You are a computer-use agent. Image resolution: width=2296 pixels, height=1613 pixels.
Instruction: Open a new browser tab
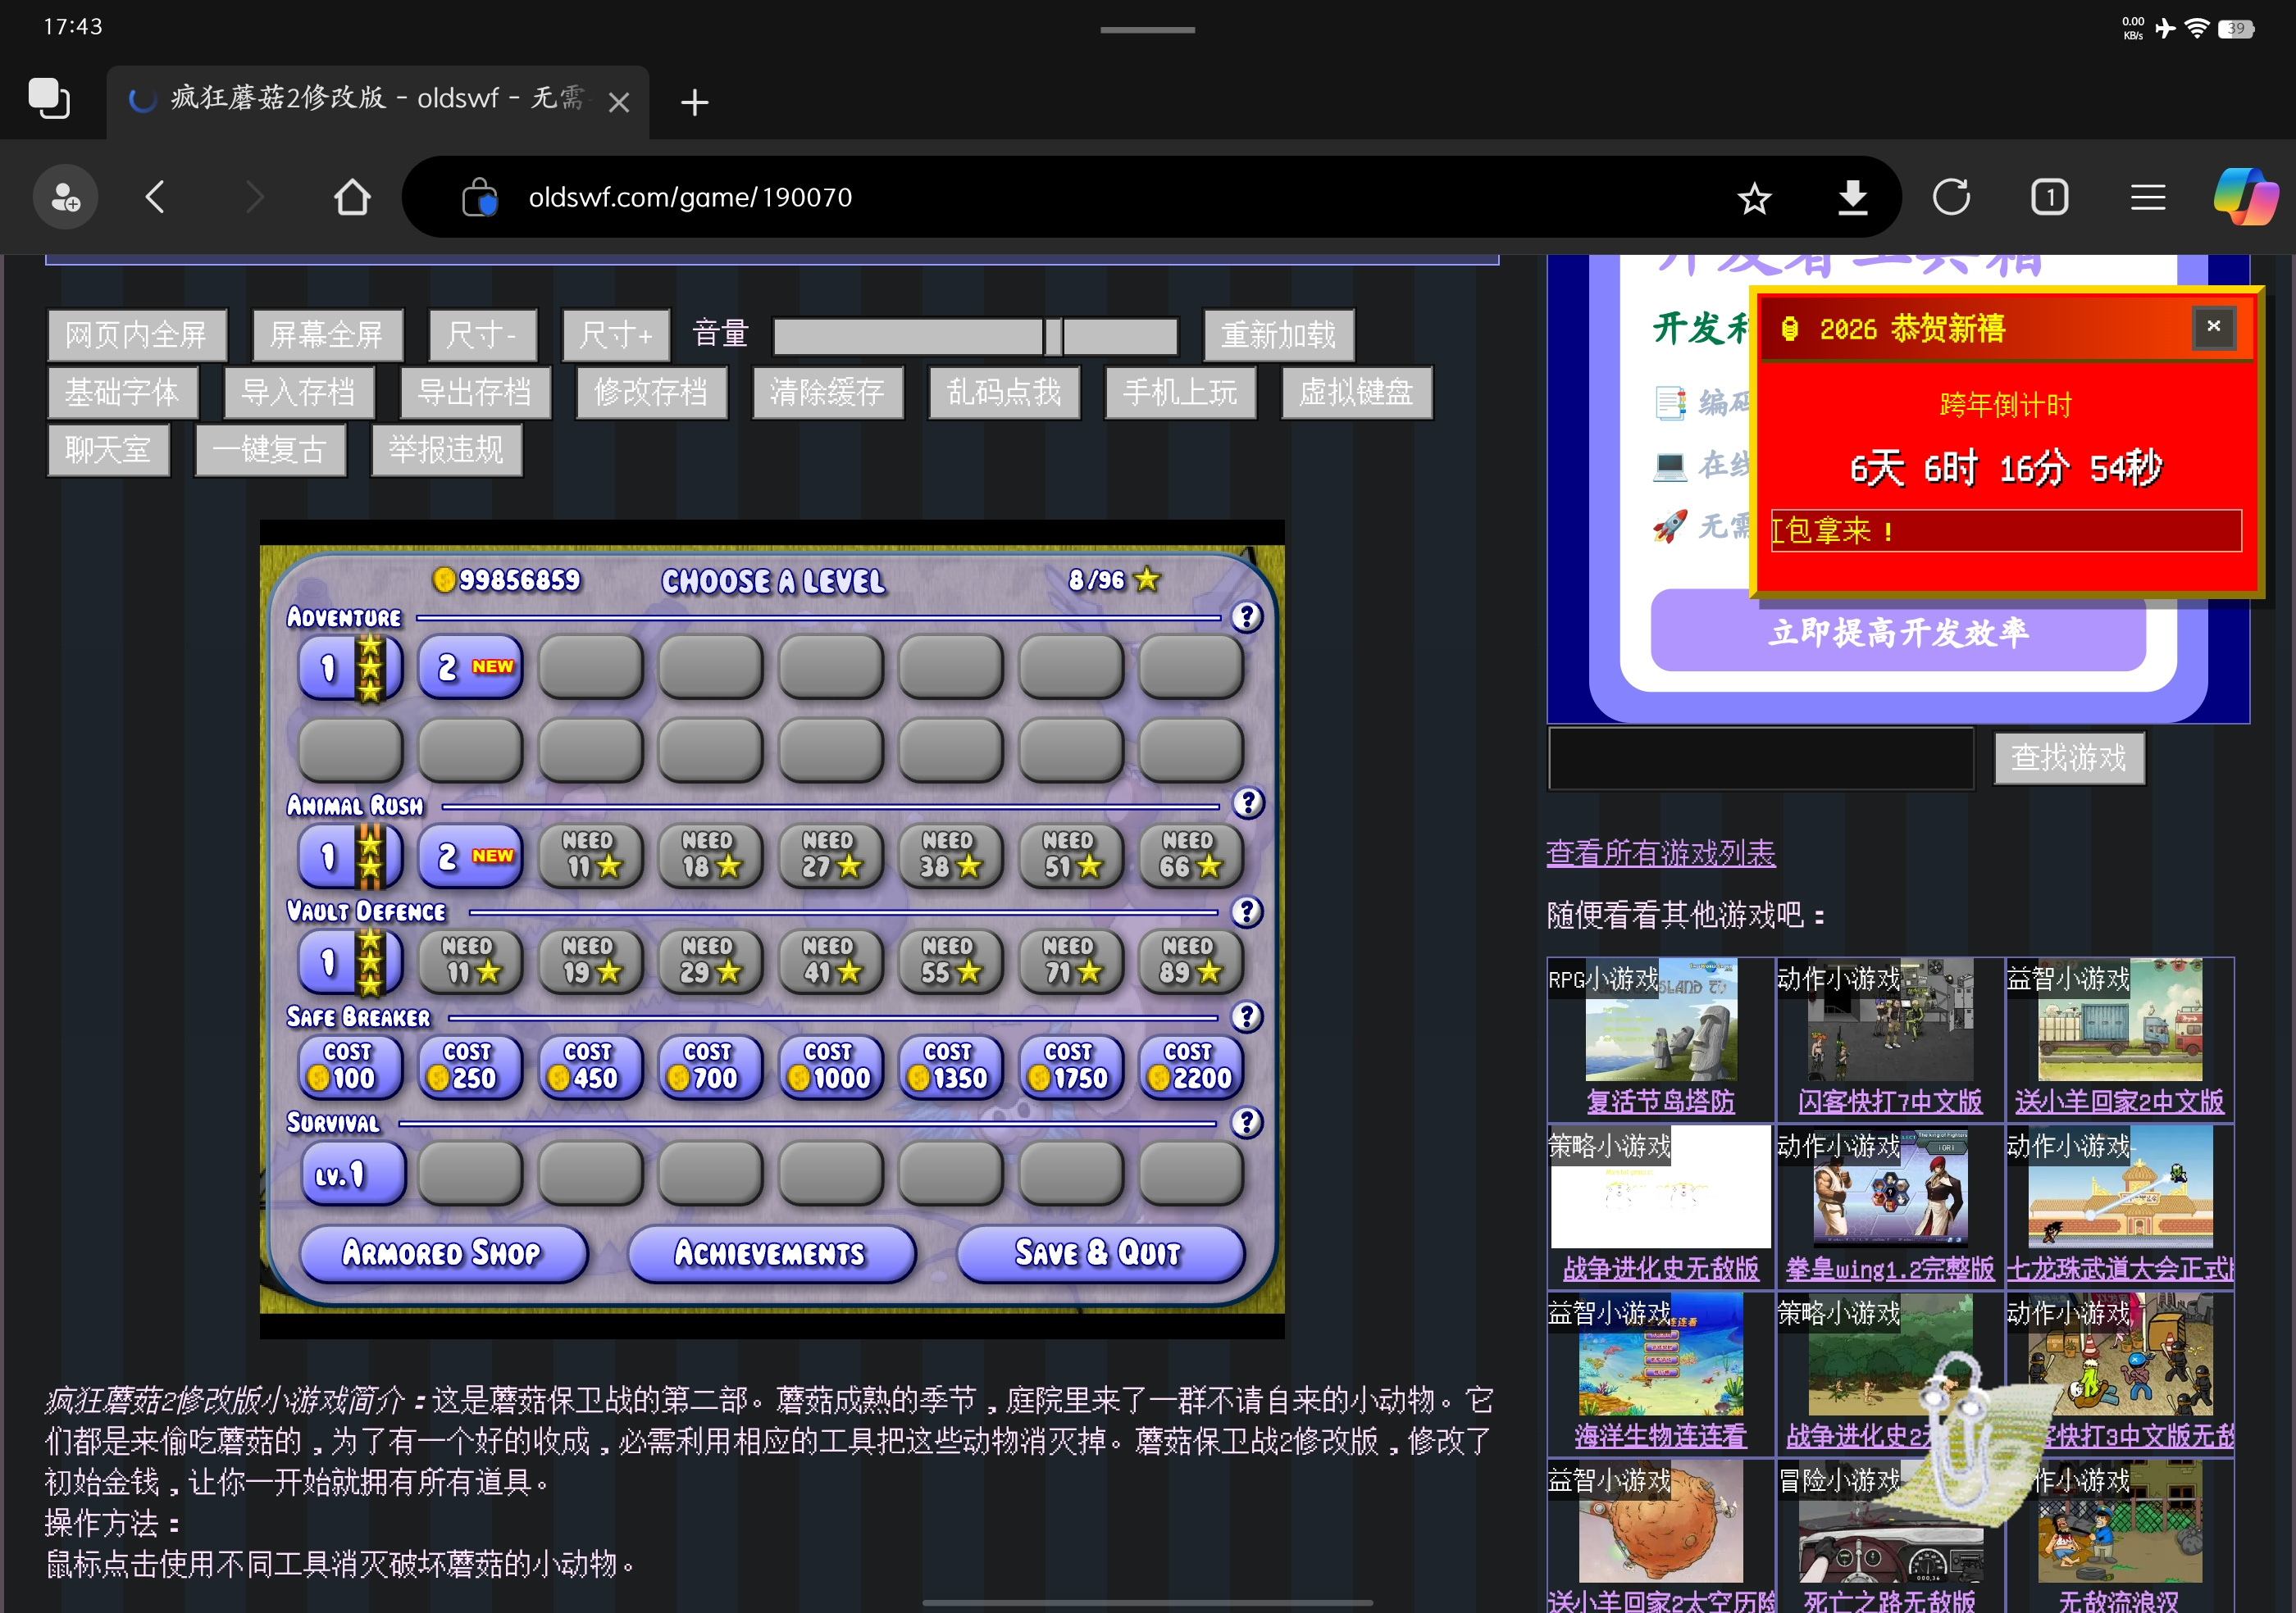[x=694, y=102]
